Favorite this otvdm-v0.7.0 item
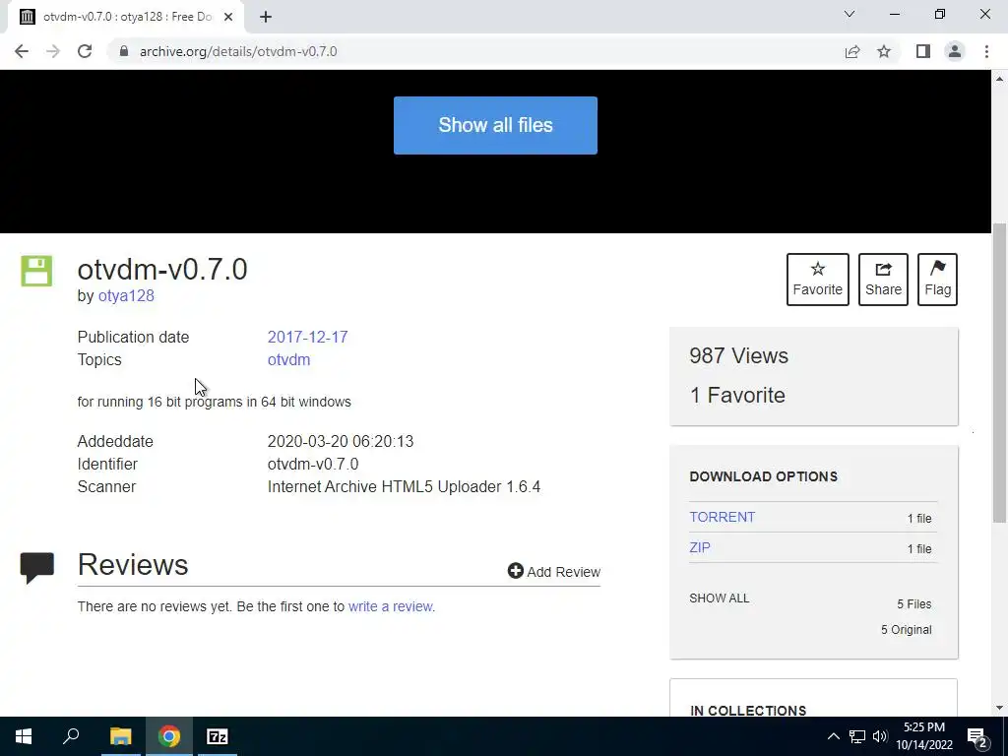Image resolution: width=1008 pixels, height=756 pixels. 817,279
